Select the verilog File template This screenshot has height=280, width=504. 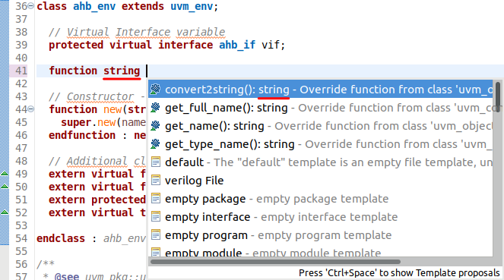coord(321,181)
